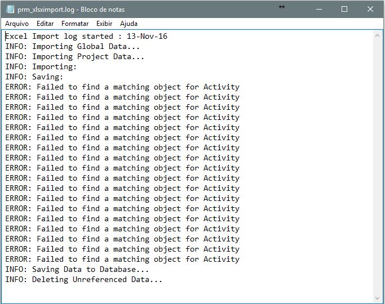Image resolution: width=385 pixels, height=304 pixels.
Task: Click the scrollbar up arrow
Action: pyautogui.click(x=377, y=36)
